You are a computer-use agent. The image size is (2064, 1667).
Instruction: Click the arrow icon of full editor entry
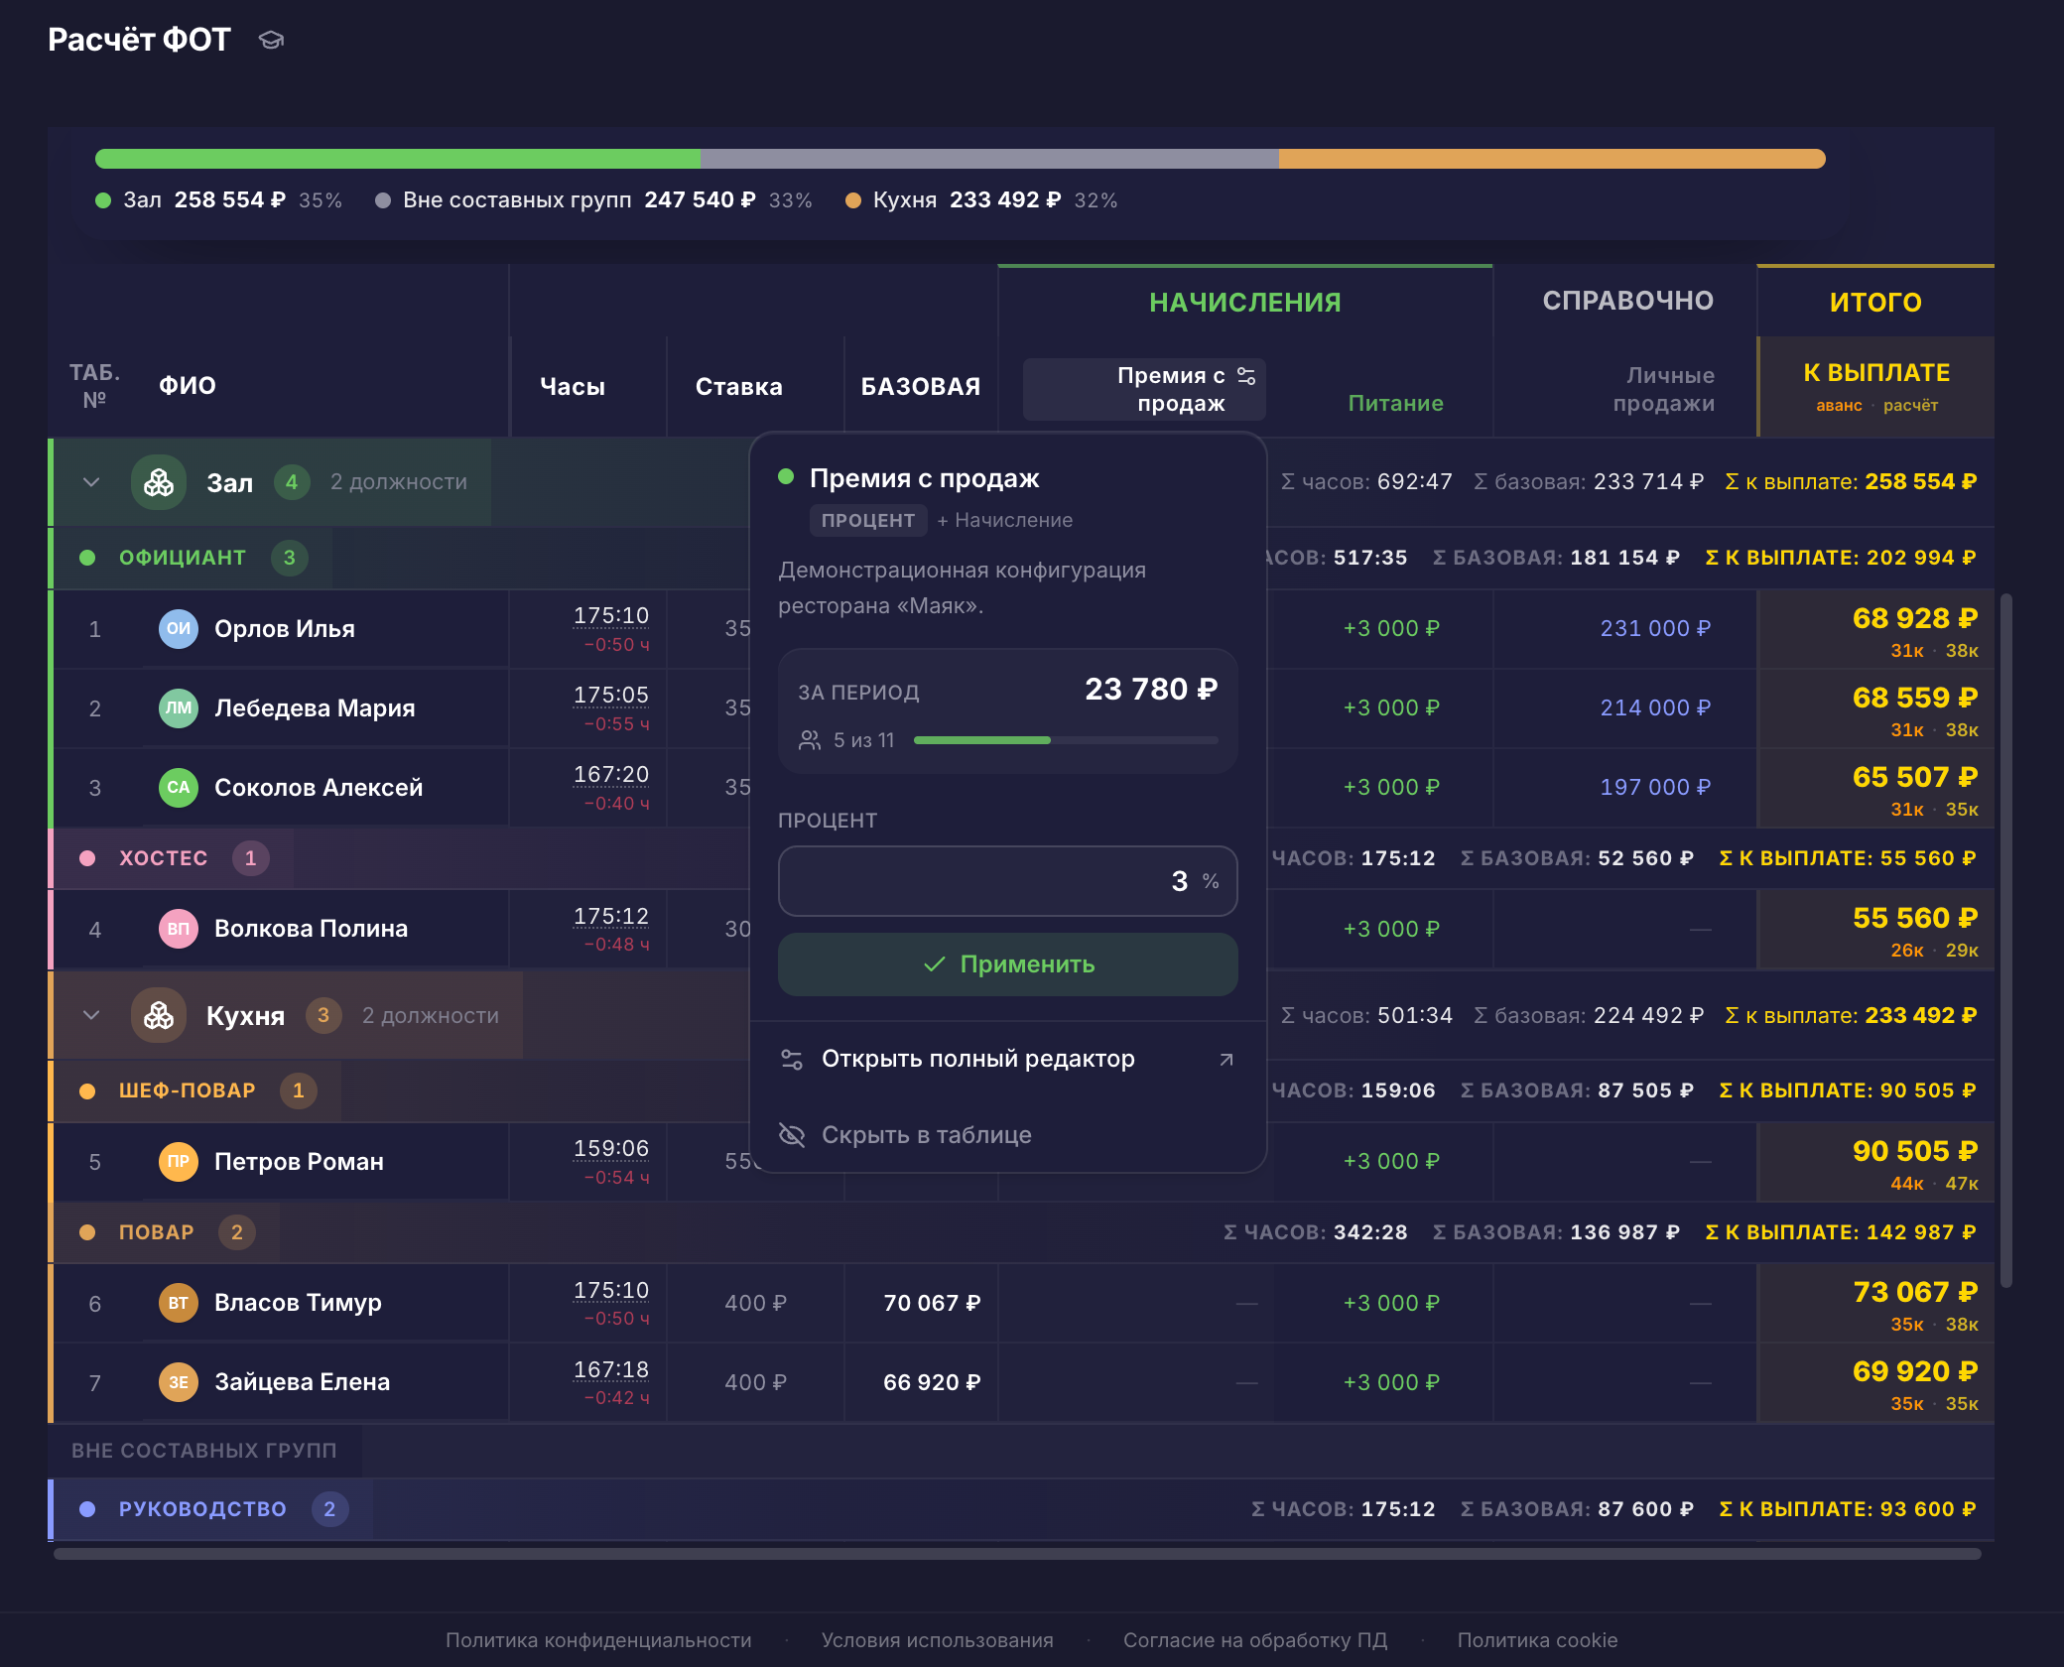point(1226,1060)
